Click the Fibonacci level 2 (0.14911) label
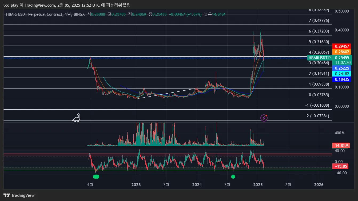This screenshot has width=358, height=201. pos(319,74)
